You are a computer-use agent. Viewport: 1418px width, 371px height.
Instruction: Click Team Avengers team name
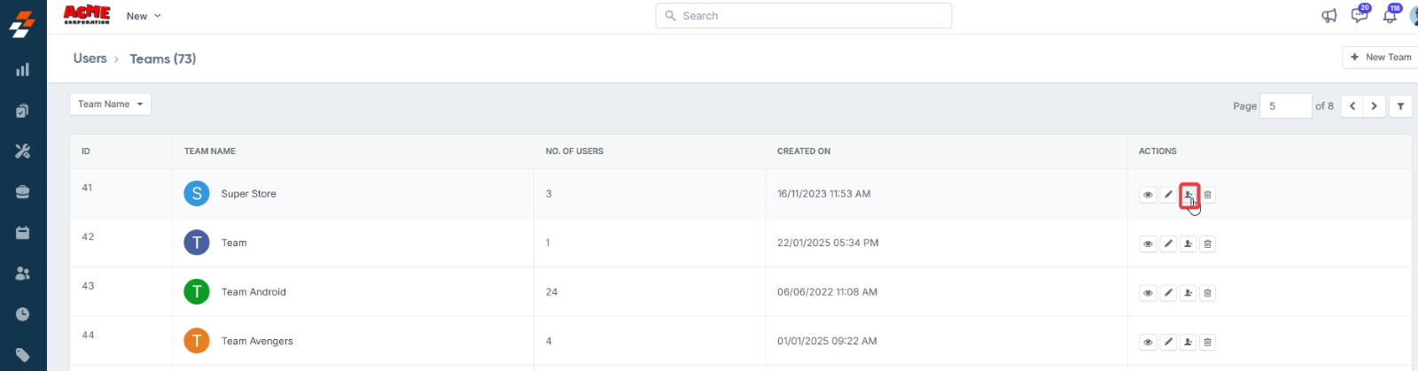(x=257, y=341)
